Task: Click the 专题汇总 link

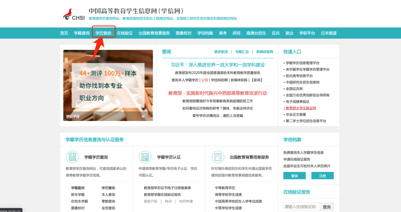Action: (x=242, y=52)
